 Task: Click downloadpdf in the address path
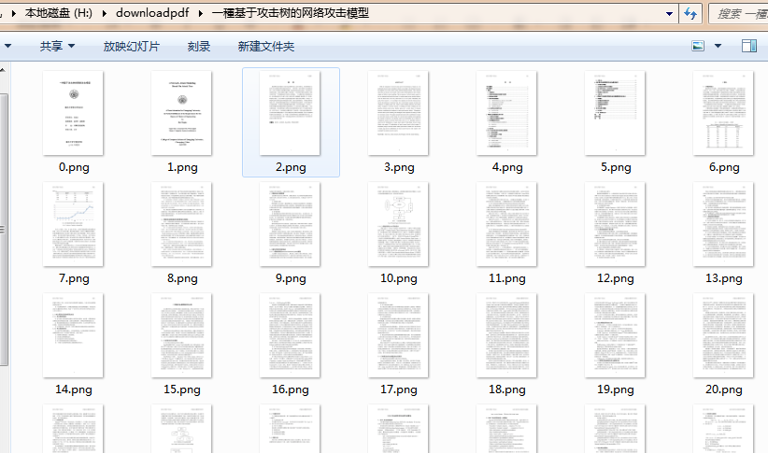(x=152, y=13)
